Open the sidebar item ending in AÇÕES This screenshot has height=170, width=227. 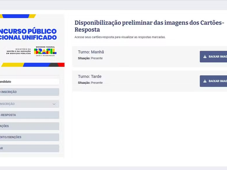(30, 126)
